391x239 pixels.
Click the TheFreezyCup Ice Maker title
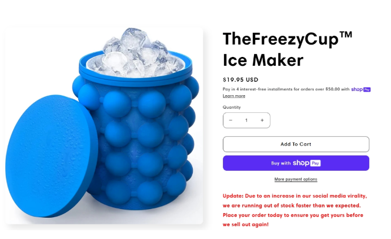(288, 49)
